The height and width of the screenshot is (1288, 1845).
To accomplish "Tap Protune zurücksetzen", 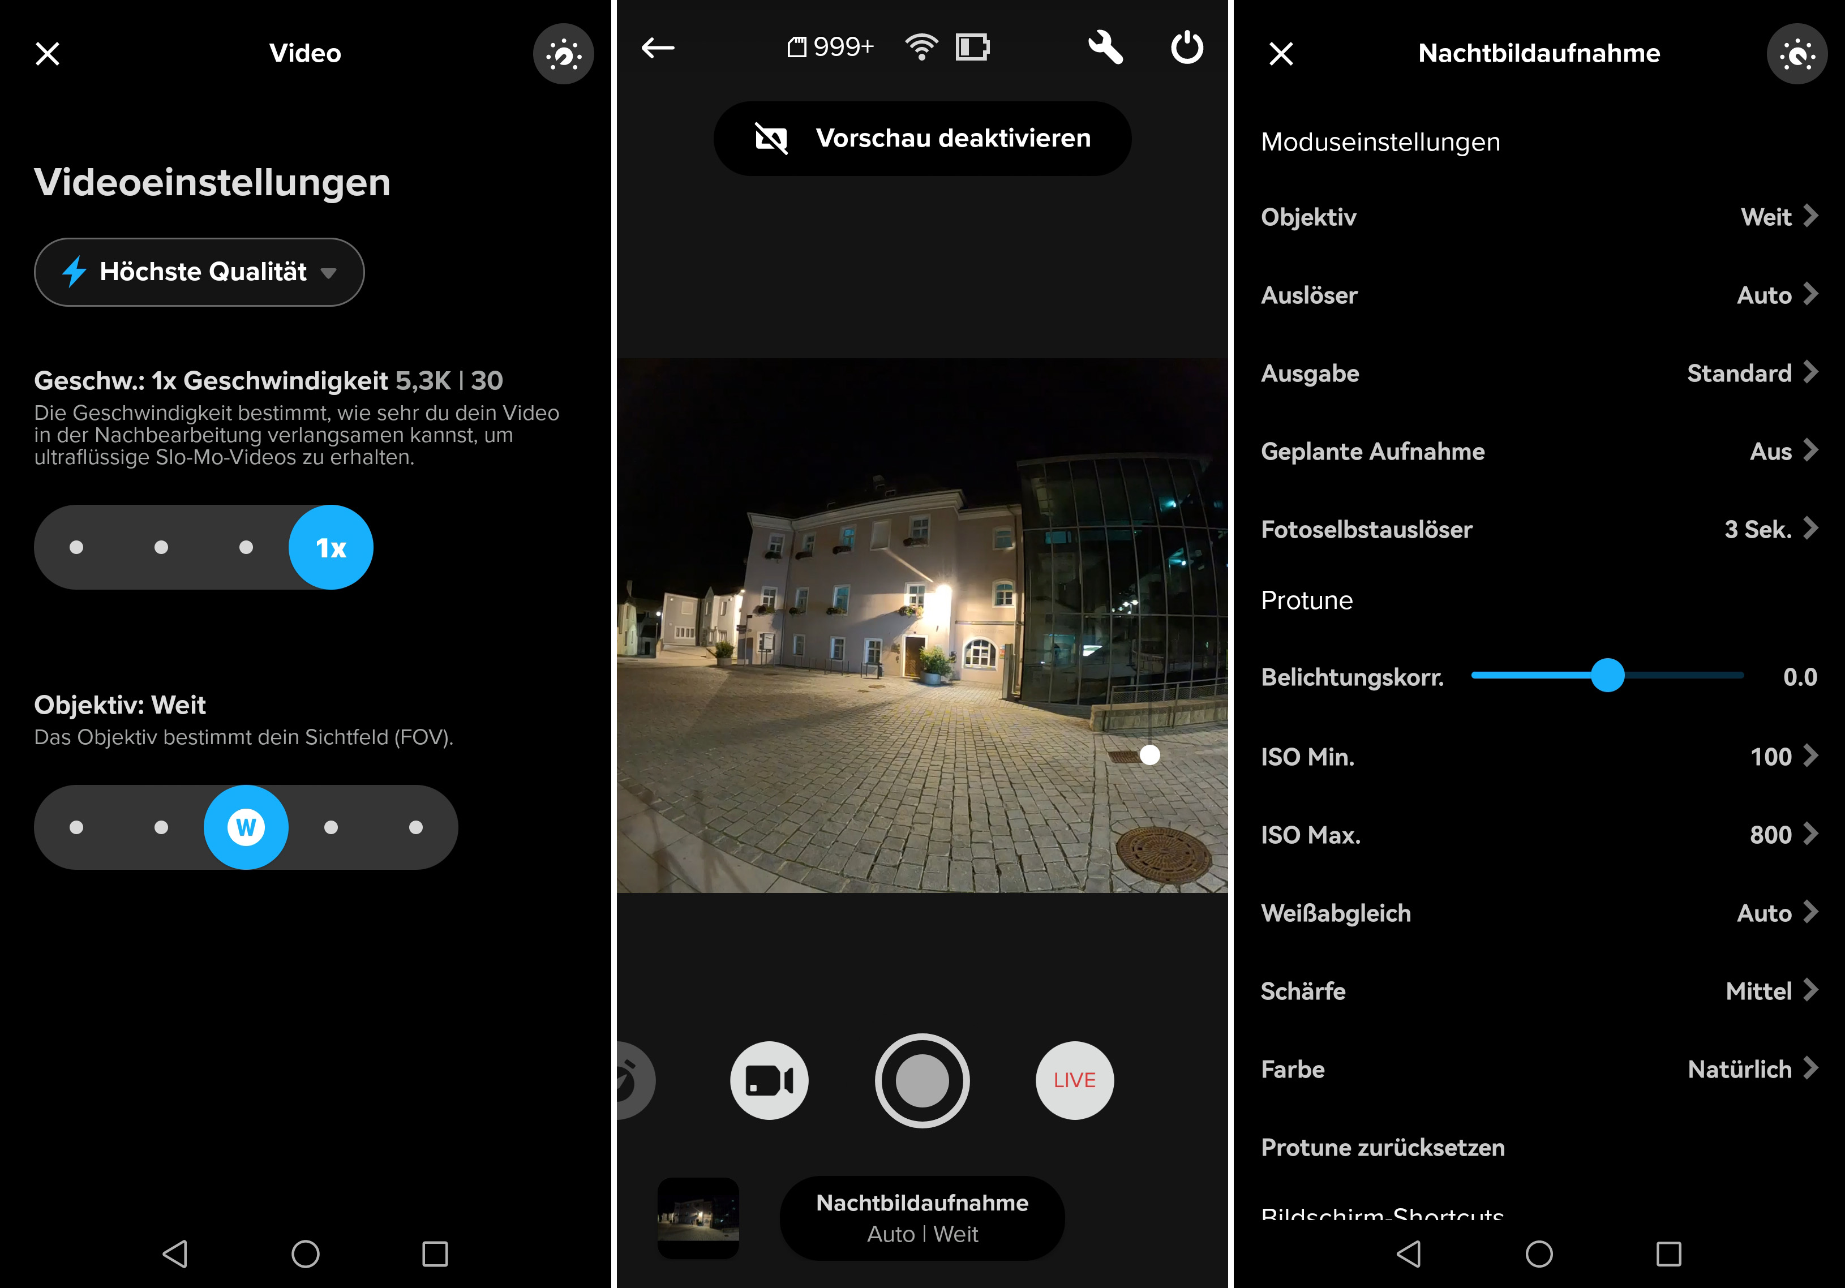I will [1382, 1148].
